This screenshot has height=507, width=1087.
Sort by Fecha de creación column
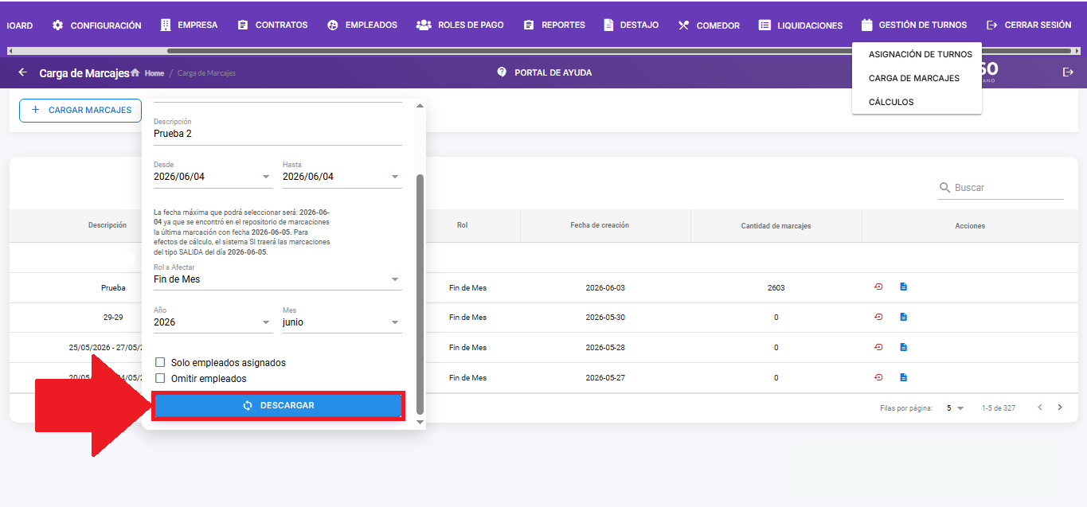[600, 225]
